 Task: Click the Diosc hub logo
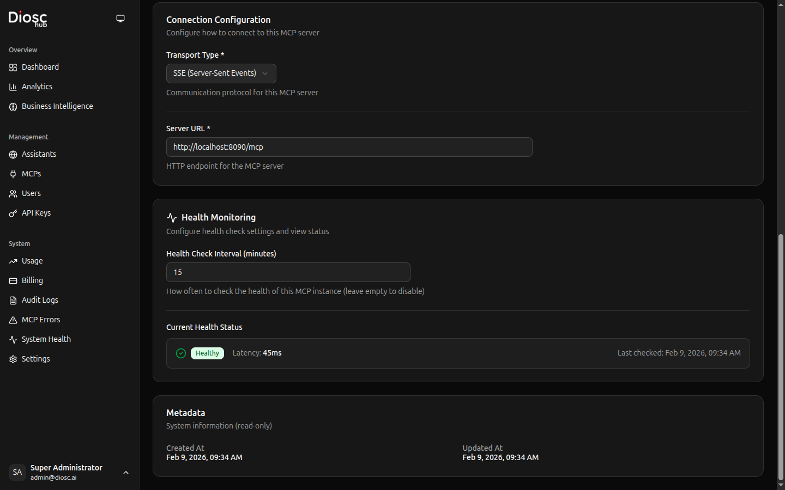tap(28, 19)
